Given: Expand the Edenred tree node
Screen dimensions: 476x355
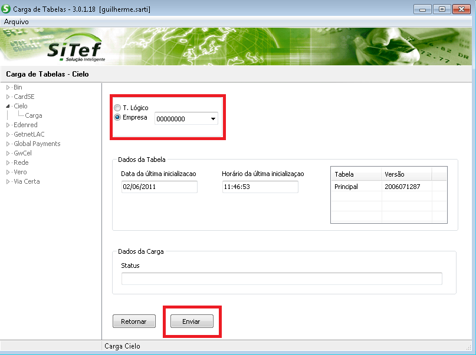Looking at the screenshot, I should point(8,125).
